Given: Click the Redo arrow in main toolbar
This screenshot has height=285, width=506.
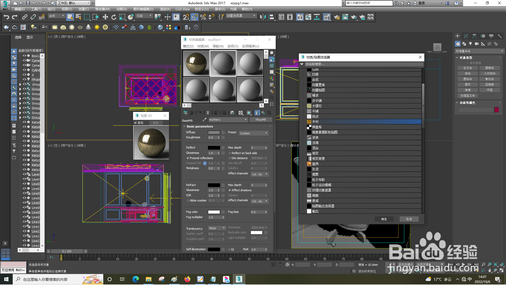Looking at the screenshot, I should click(x=15, y=17).
